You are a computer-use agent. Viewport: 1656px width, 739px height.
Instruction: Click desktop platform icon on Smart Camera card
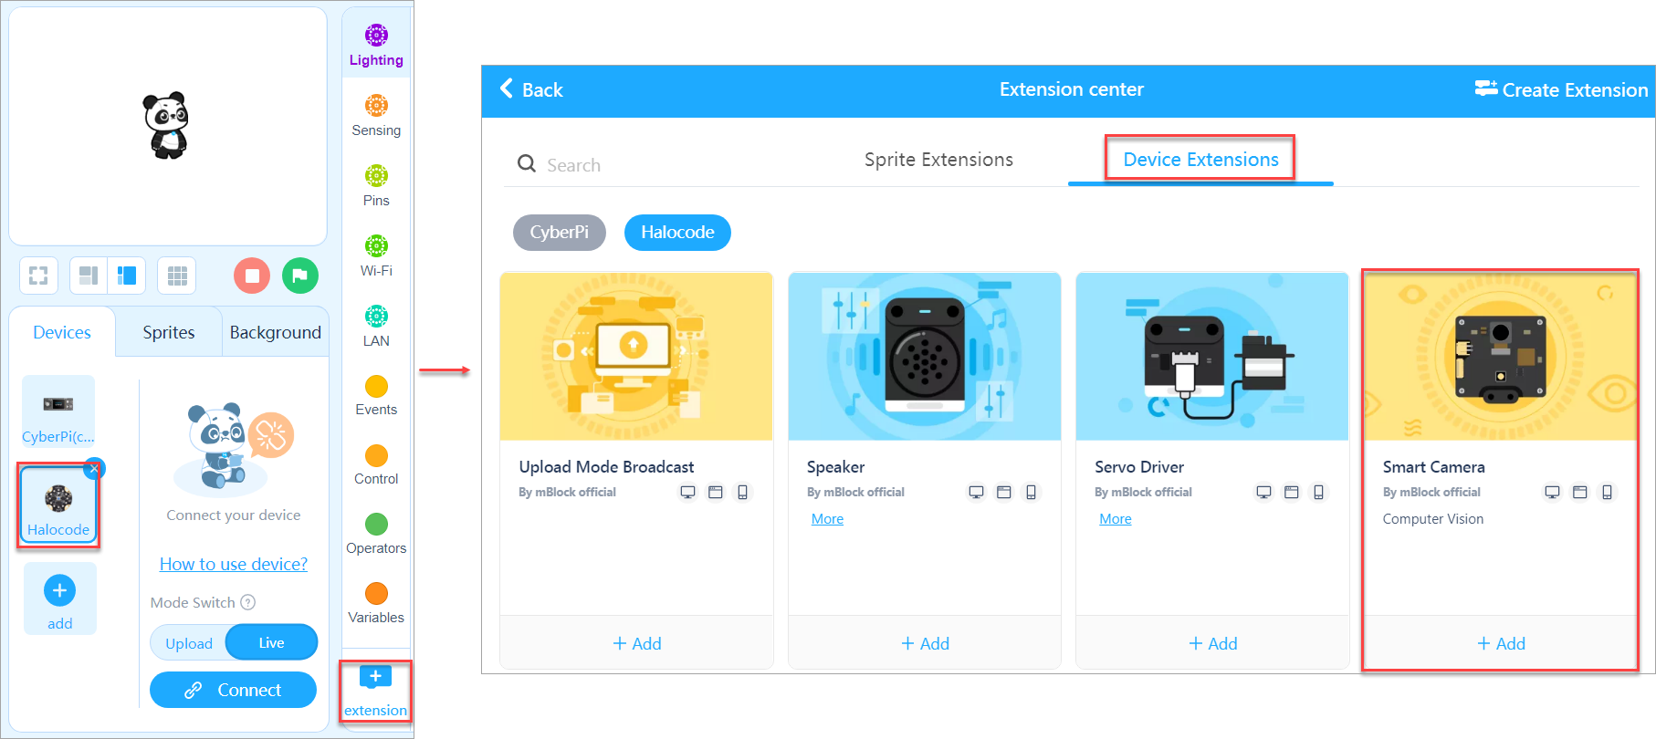(1552, 493)
